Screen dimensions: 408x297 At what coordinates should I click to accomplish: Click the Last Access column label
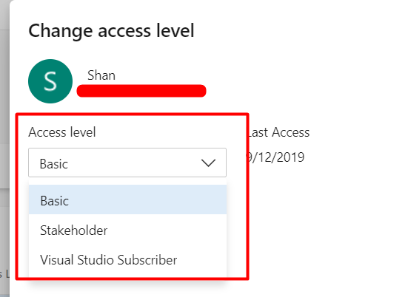(x=278, y=132)
